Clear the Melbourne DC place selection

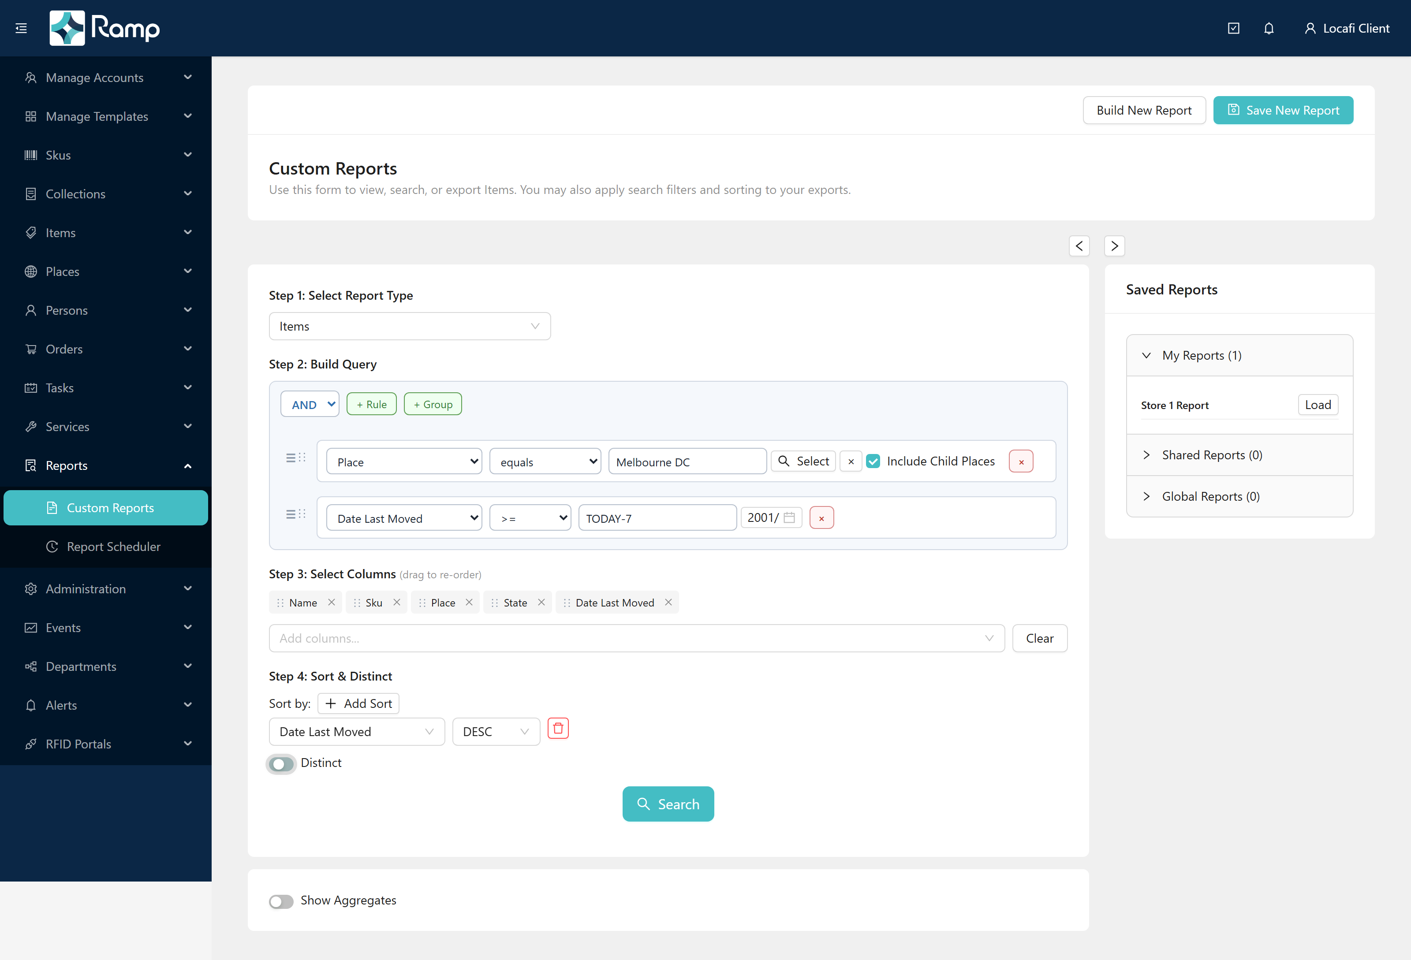[851, 461]
